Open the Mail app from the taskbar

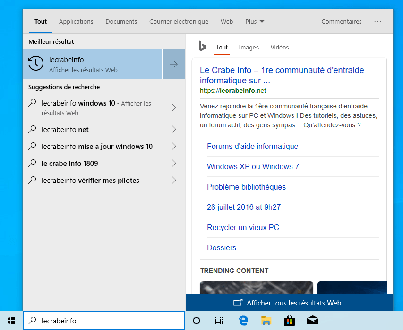(313, 321)
